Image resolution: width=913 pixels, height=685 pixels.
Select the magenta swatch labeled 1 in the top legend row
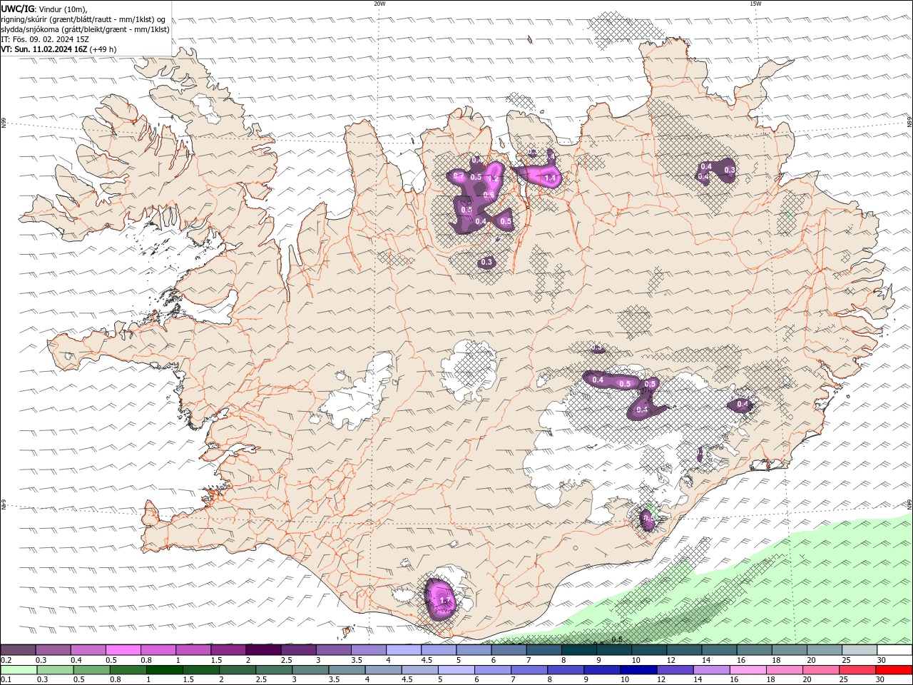tap(193, 650)
